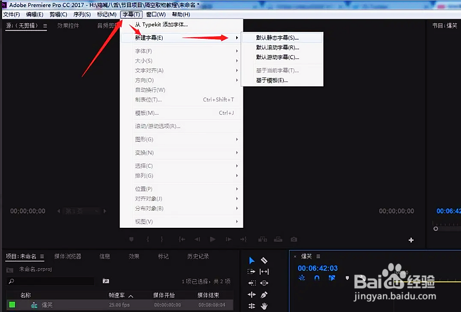This screenshot has height=312, width=461.
Task: Step back one frame in Source monitor
Action: click(x=197, y=239)
